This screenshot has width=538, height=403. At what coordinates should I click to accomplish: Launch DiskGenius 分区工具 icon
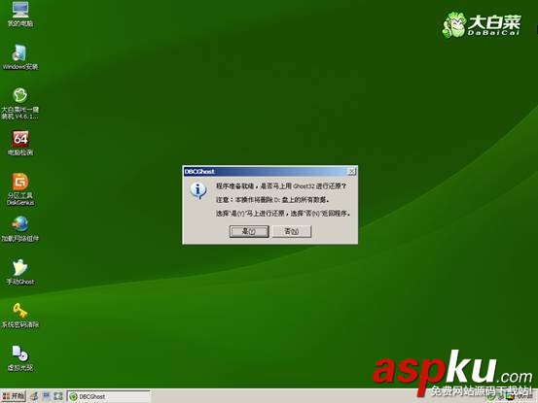[x=20, y=189]
